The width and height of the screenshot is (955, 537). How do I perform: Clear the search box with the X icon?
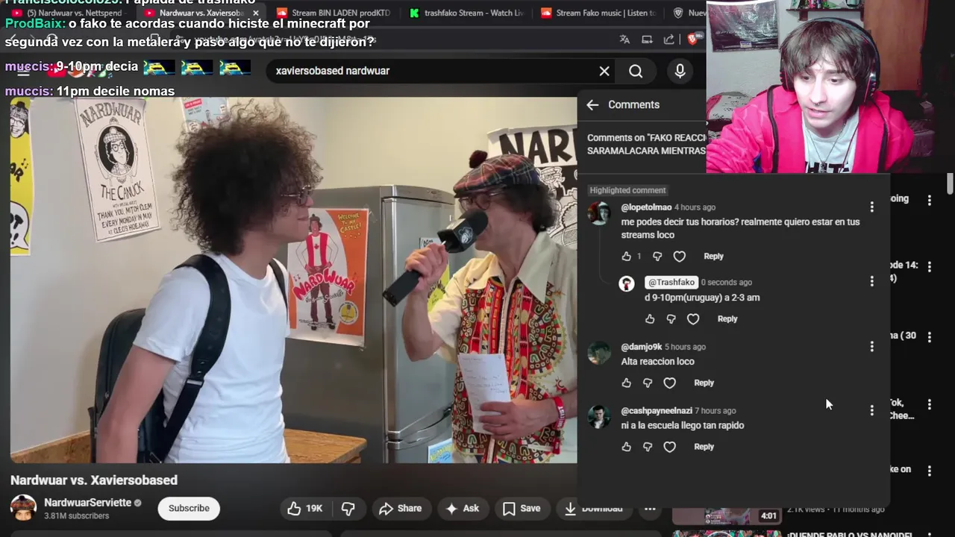click(x=604, y=71)
